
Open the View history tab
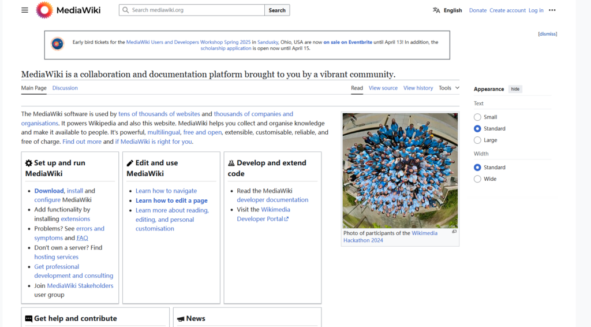418,88
